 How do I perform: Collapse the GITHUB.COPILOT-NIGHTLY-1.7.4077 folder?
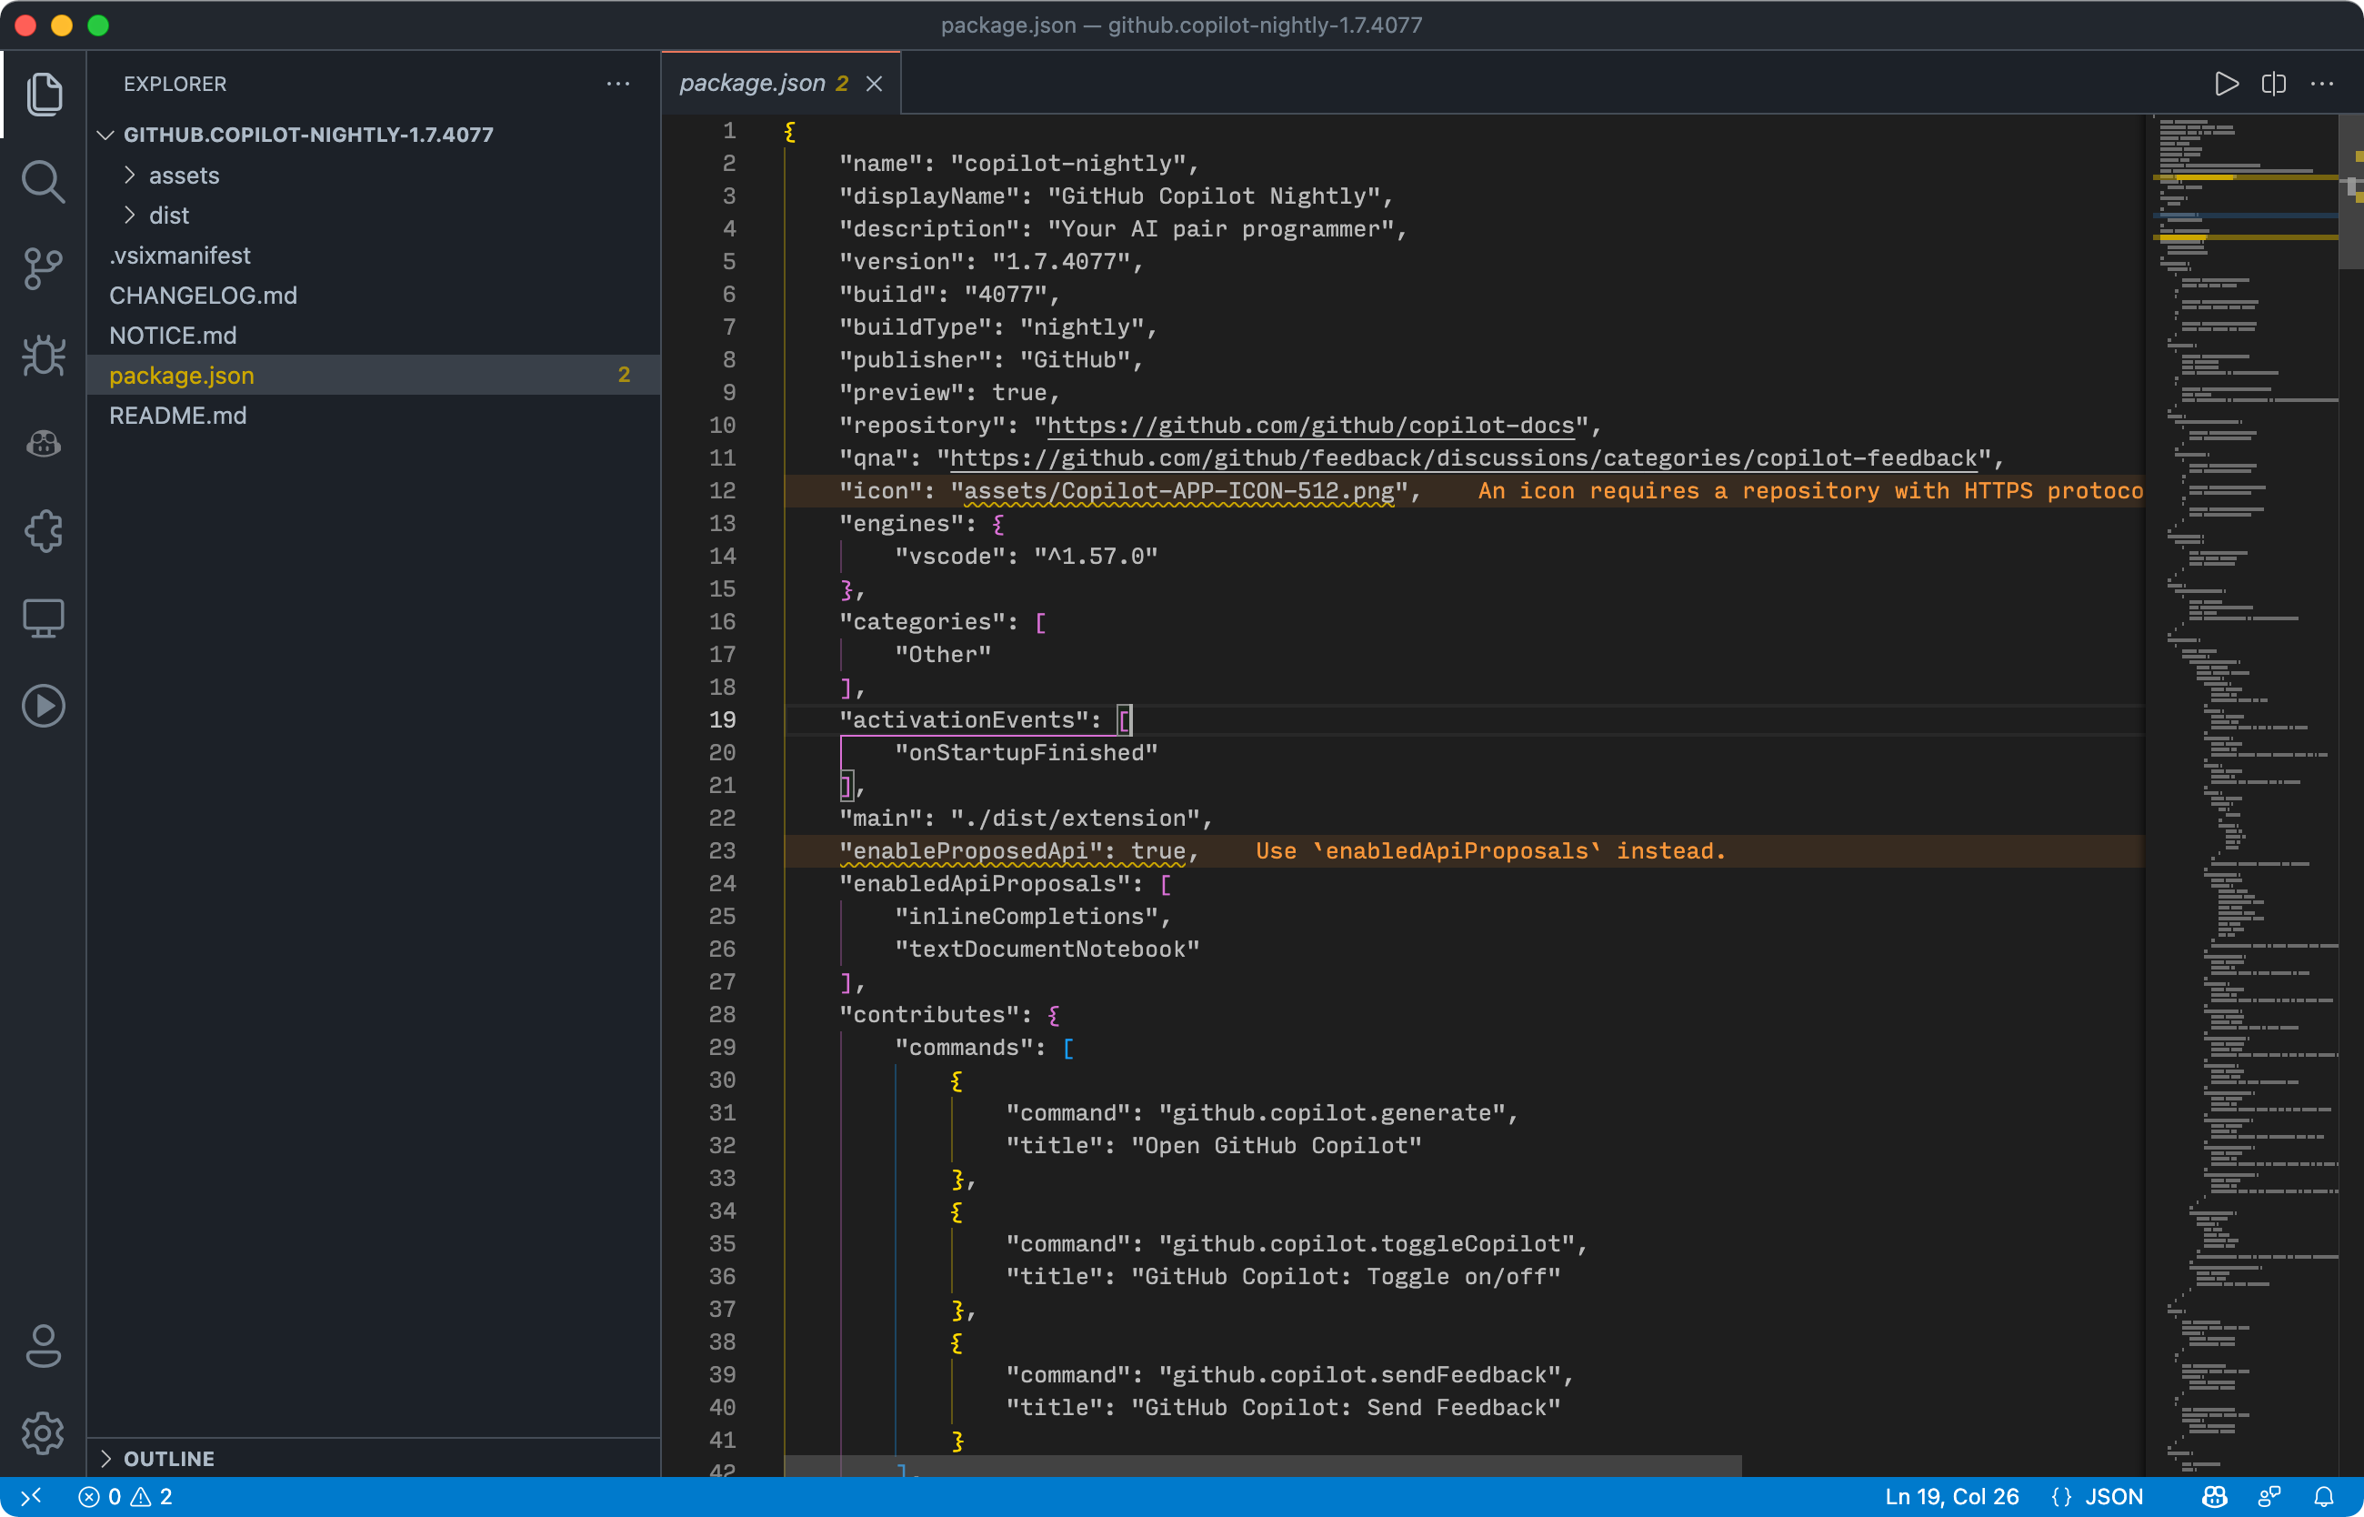coord(106,135)
